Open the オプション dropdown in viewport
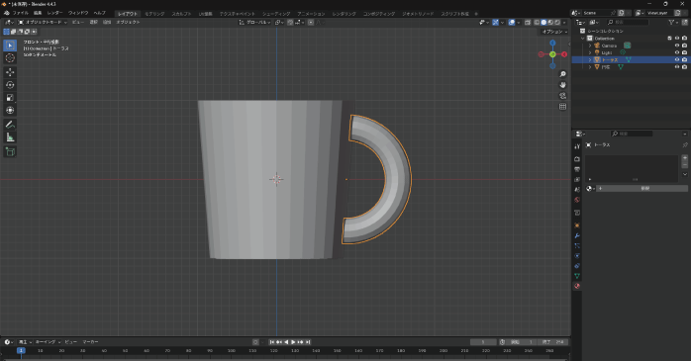This screenshot has width=691, height=361. click(554, 32)
